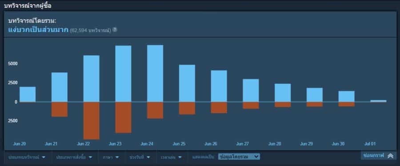The width and height of the screenshot is (400, 166).
Task: Expand the purchase type filter dropdown
Action: 74,157
